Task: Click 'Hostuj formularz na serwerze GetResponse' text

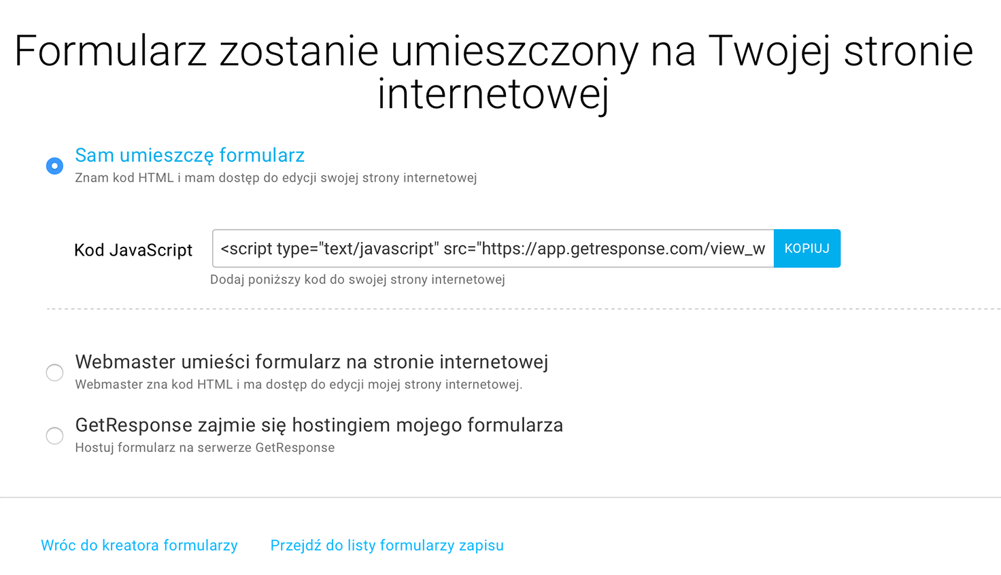Action: [x=205, y=448]
